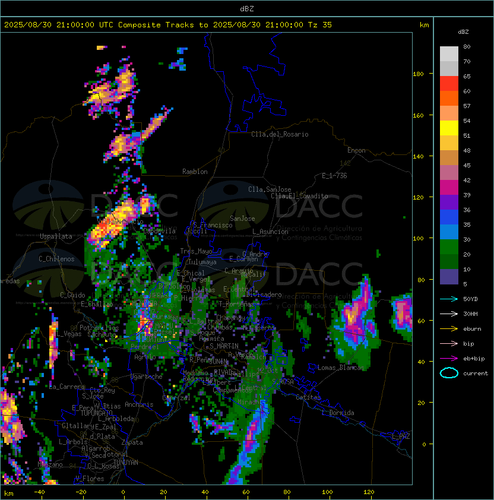Image resolution: width=494 pixels, height=500 pixels.
Task: Select the light blue 30-35 dBZ swatch
Action: click(449, 232)
